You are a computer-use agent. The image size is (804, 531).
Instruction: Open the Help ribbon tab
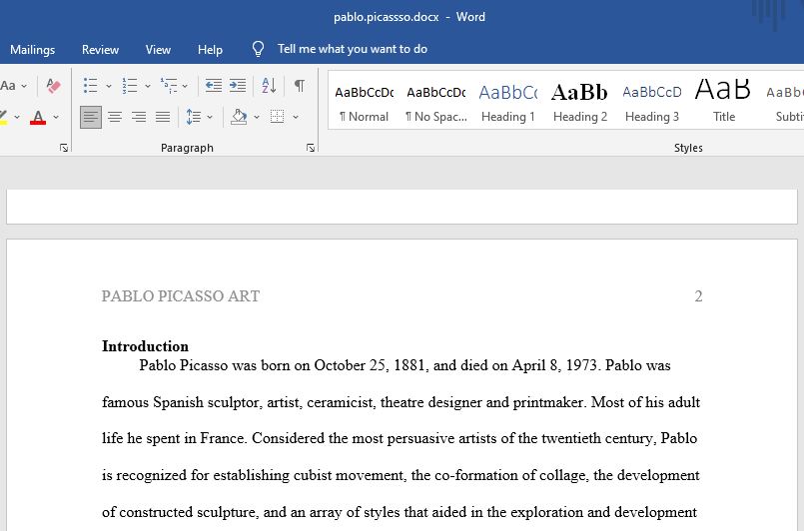point(210,50)
